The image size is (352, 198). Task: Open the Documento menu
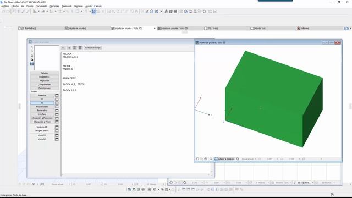(41, 6)
